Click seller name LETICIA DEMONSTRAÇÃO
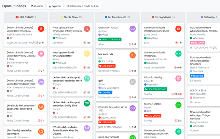Image resolution: width=220 pixels, height=139 pixels. [x=204, y=48]
